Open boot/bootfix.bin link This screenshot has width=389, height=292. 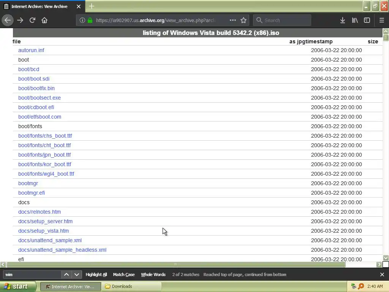coord(36,88)
